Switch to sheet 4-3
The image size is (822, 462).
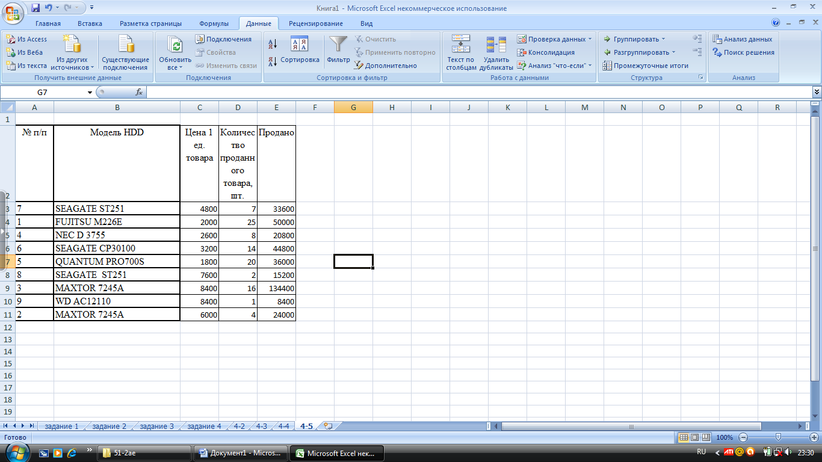(261, 426)
